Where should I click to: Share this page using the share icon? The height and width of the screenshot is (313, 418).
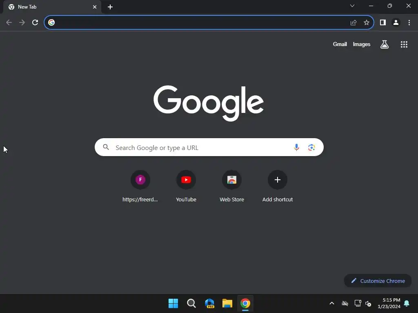point(354,23)
